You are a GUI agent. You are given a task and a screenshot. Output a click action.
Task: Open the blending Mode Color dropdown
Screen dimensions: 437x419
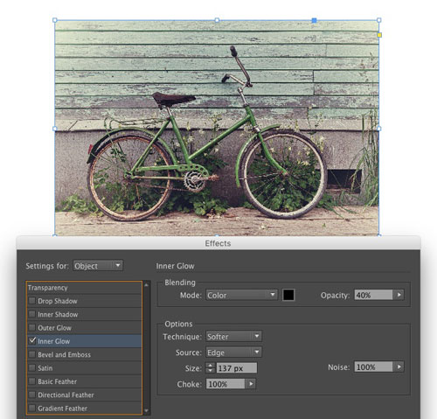241,295
